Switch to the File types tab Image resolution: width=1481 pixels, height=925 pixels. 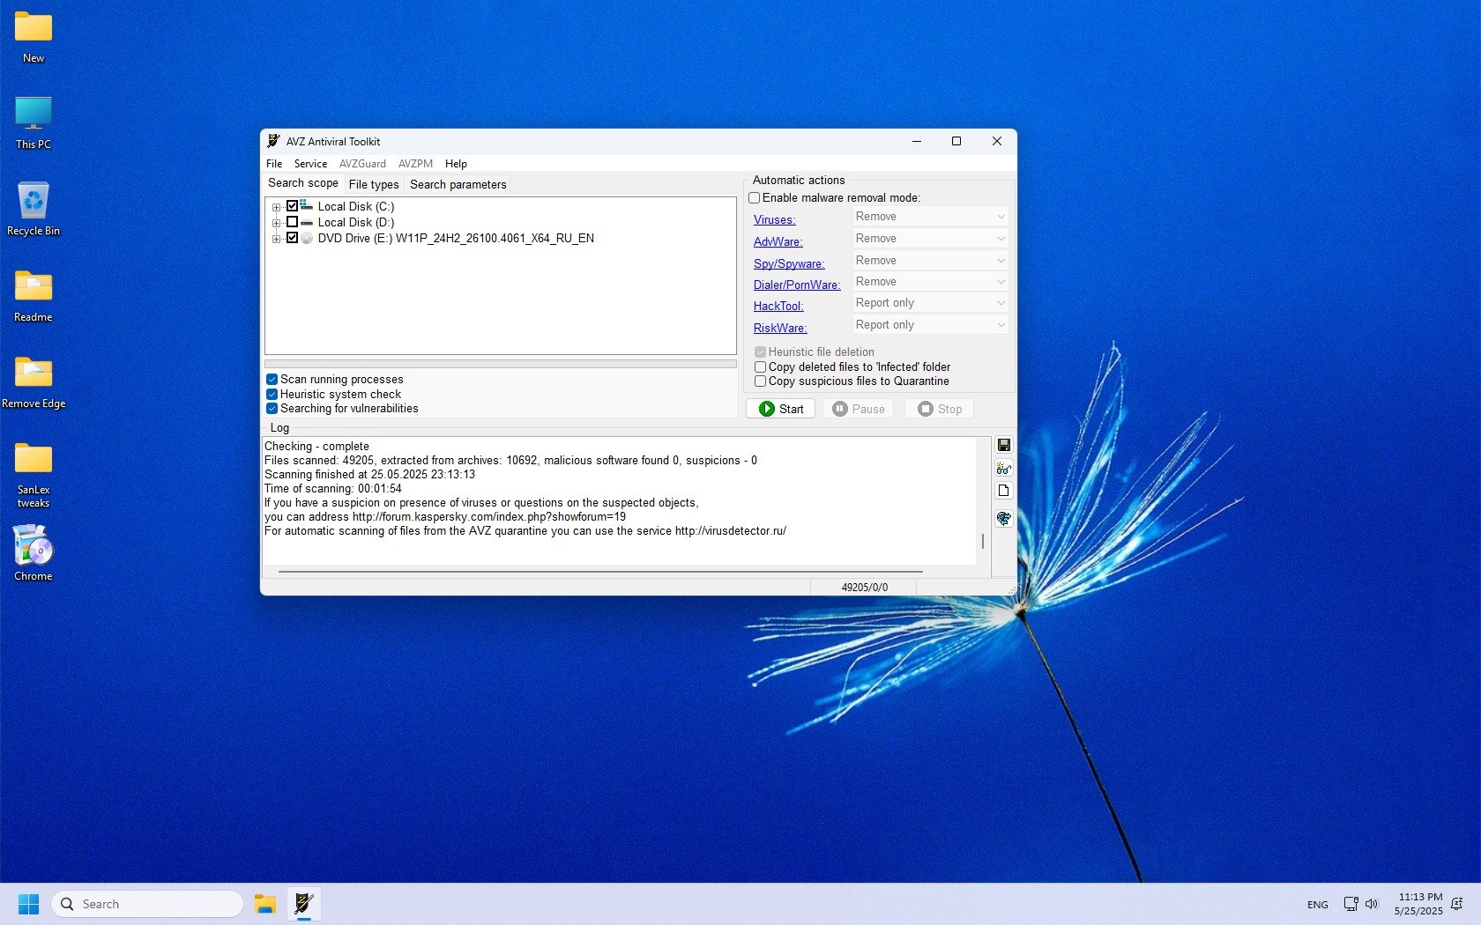tap(374, 184)
